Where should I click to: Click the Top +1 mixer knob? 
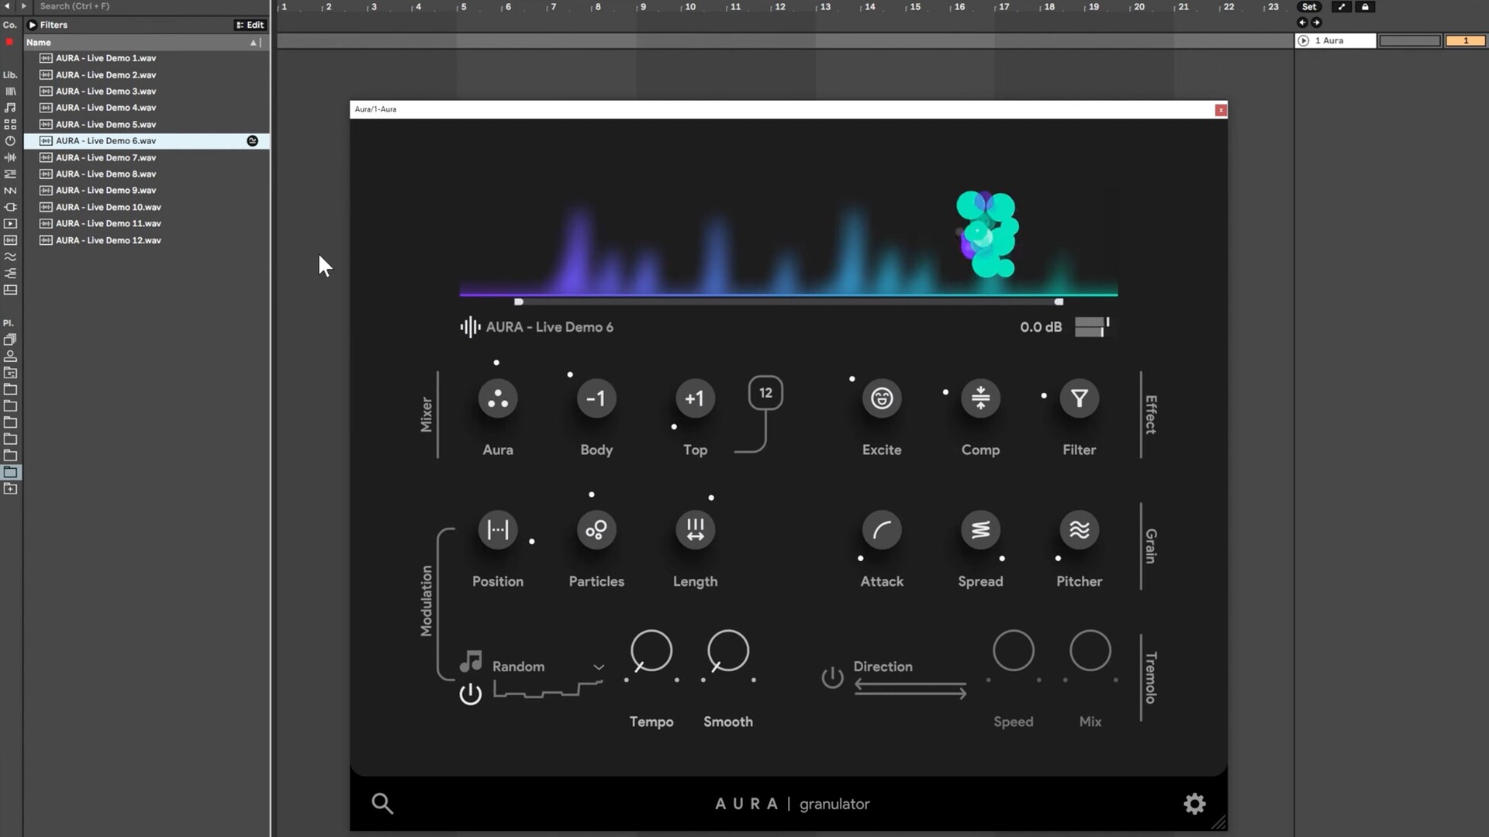[x=695, y=398]
